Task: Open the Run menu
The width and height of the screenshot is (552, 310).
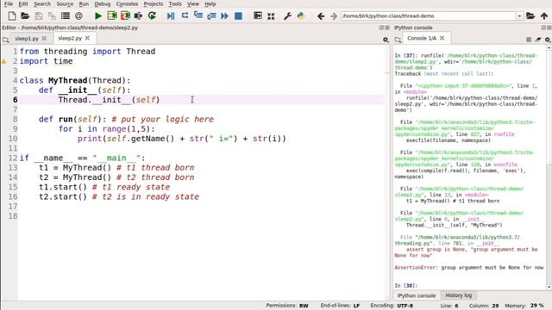Action: tap(84, 3)
